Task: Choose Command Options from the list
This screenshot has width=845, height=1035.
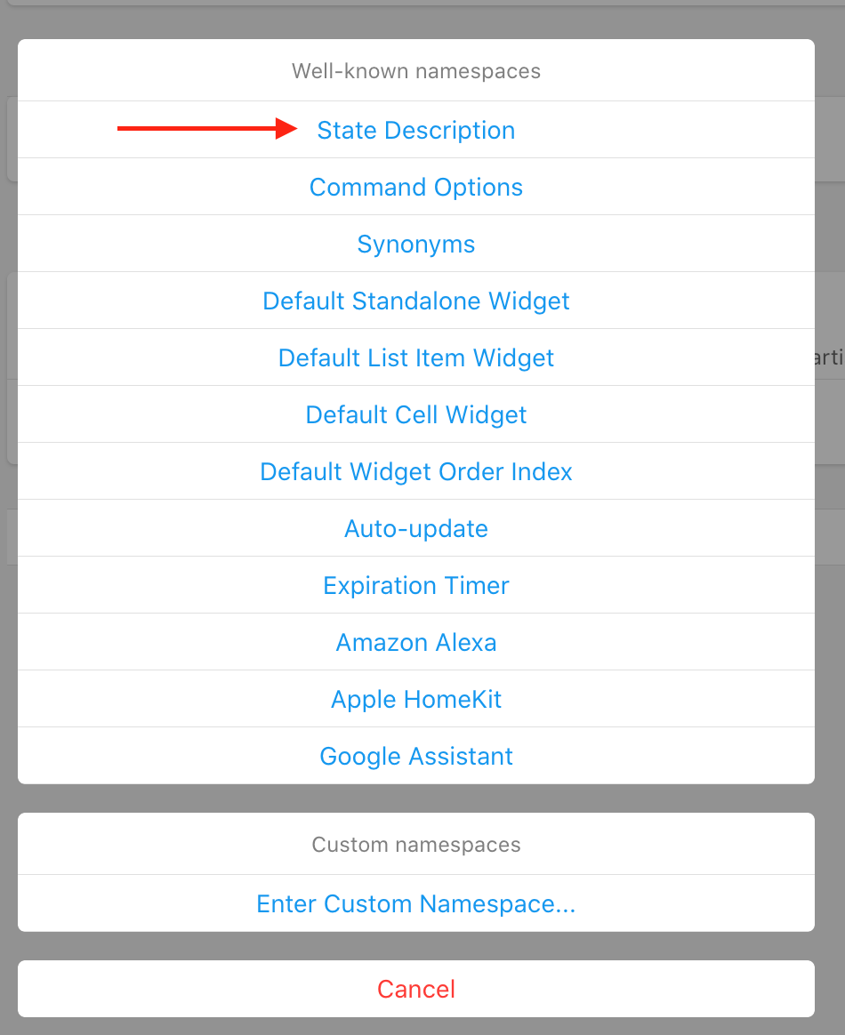Action: (416, 187)
